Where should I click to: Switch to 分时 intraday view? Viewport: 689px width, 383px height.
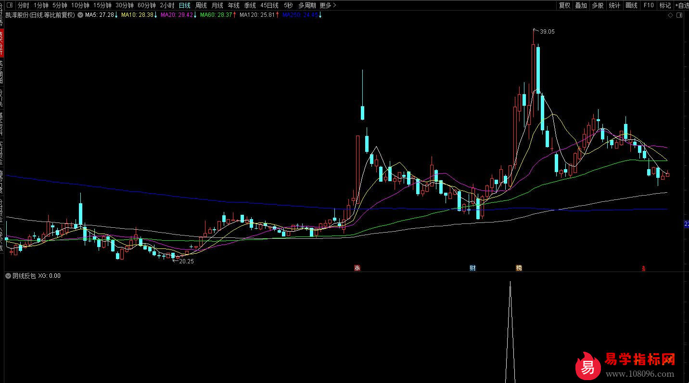(23, 5)
